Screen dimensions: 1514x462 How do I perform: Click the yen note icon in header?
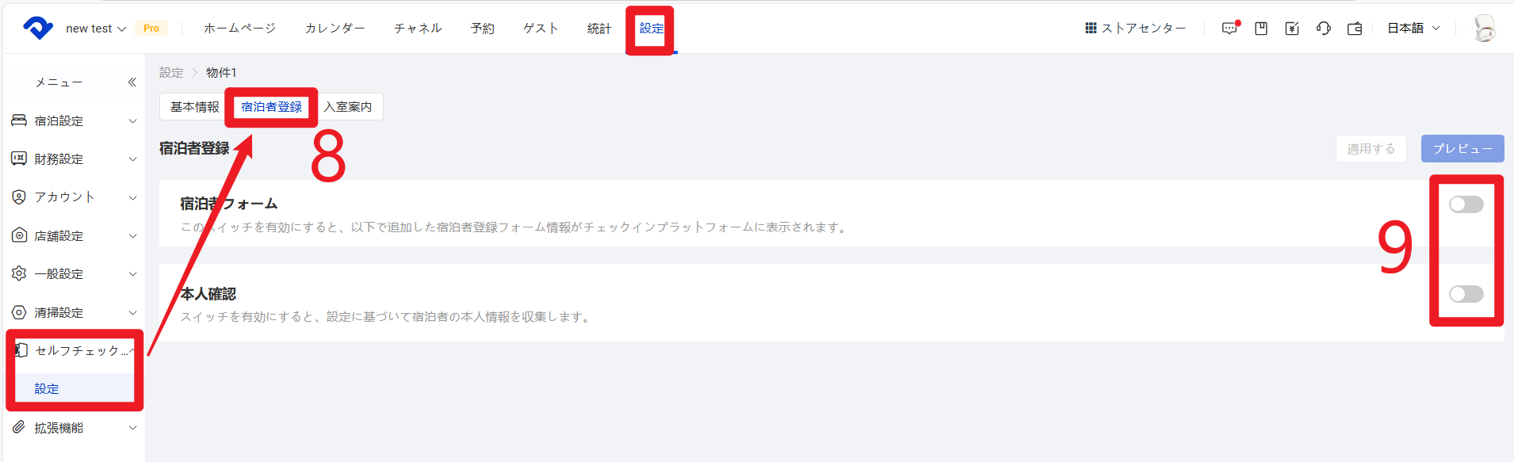(1292, 29)
